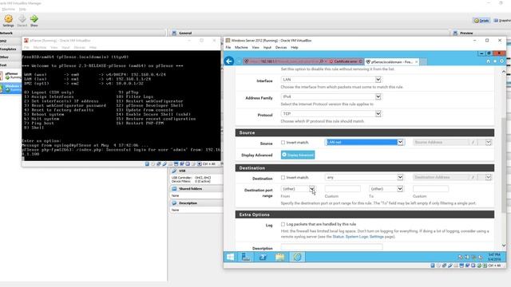511x287 pixels.
Task: Click the Destination Address input field
Action: (x=441, y=177)
